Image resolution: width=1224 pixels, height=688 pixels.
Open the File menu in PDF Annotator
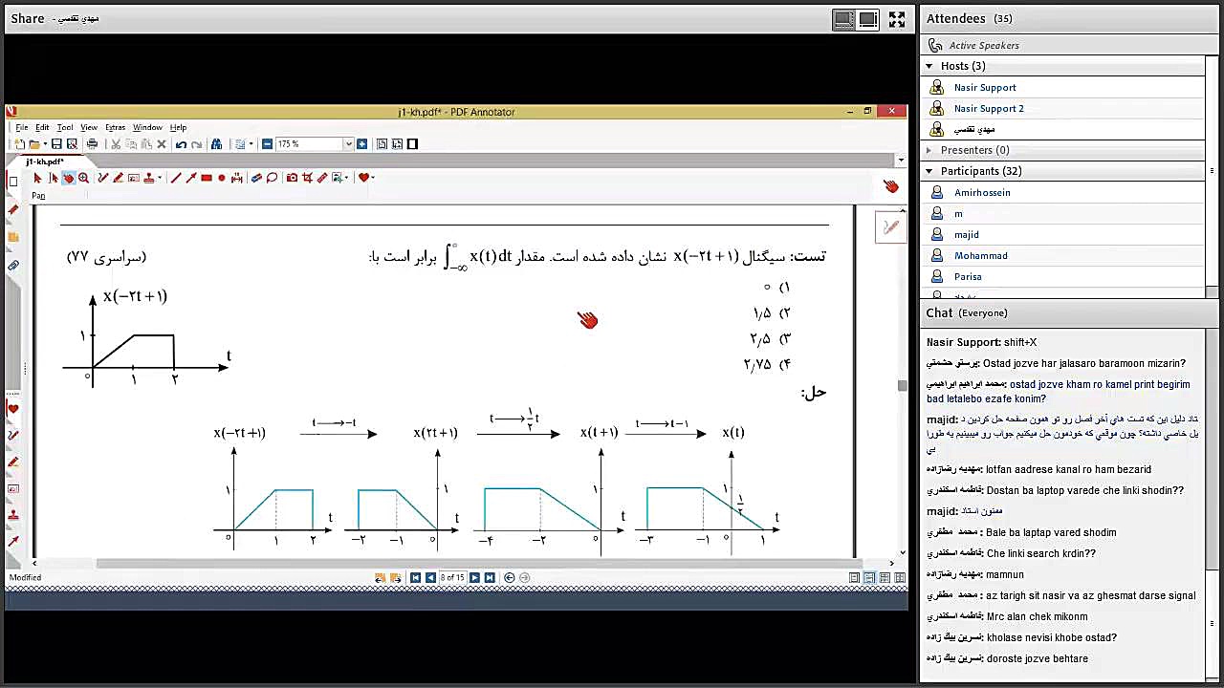(22, 127)
